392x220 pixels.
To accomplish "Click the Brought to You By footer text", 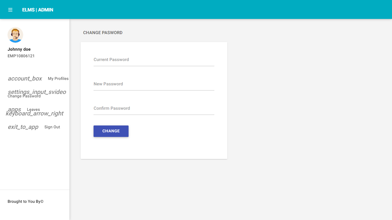I will 25,201.
